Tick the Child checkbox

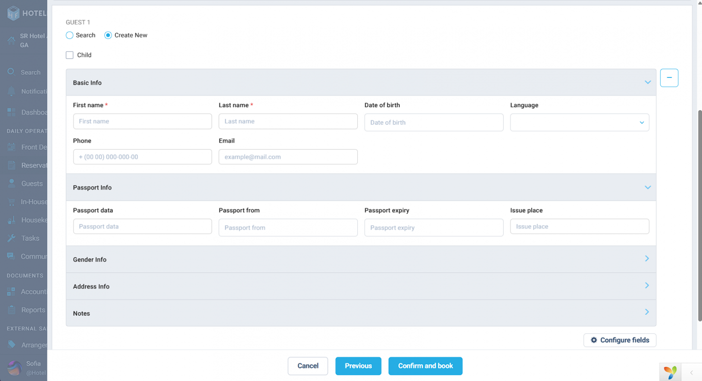pos(70,55)
